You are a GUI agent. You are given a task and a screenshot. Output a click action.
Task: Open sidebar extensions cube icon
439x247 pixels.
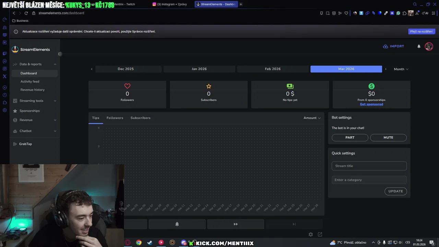coord(5,103)
